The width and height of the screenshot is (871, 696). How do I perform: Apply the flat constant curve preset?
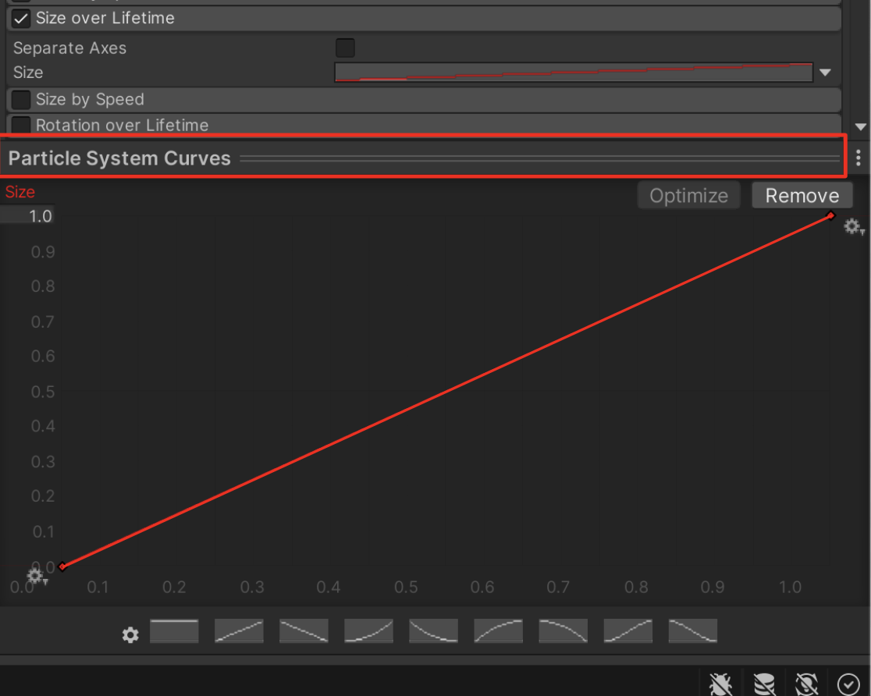coord(174,631)
